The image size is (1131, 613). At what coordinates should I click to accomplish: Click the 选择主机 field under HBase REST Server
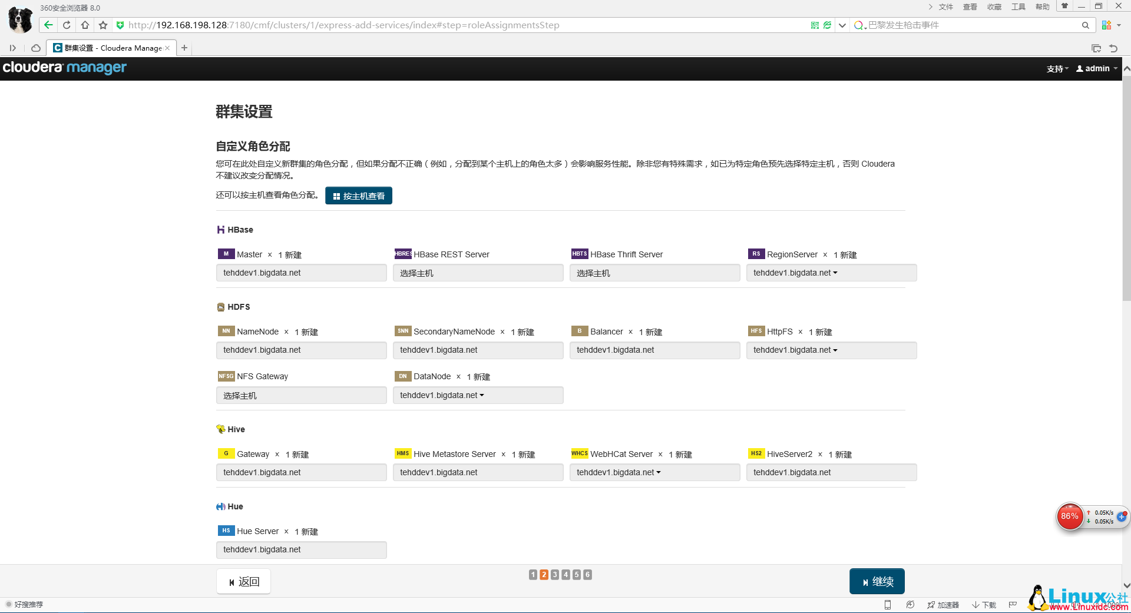click(478, 273)
